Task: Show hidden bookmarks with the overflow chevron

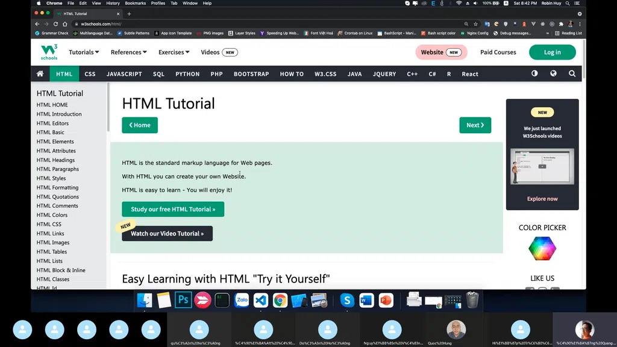Action: click(547, 34)
